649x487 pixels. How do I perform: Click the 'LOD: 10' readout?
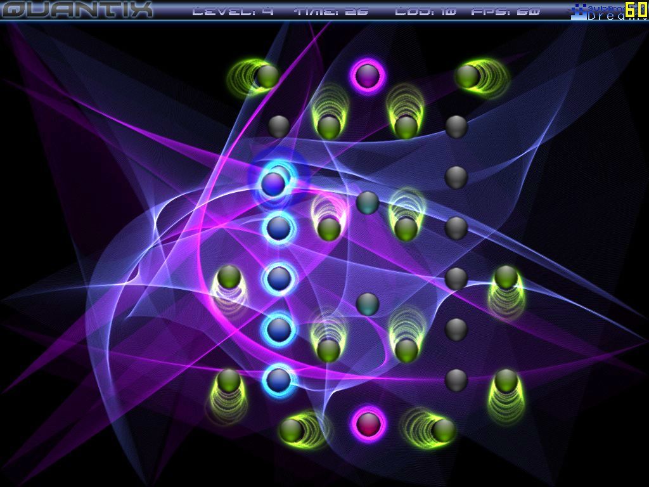point(425,11)
